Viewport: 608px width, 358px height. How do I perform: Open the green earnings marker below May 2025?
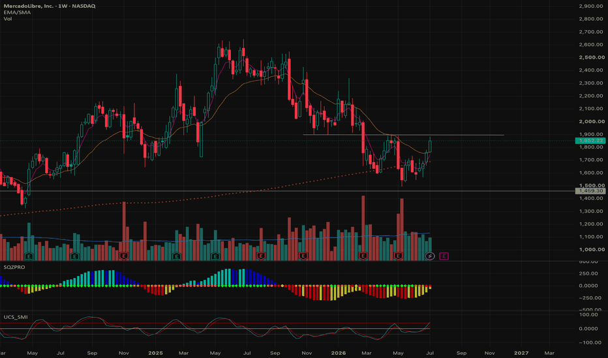point(215,256)
